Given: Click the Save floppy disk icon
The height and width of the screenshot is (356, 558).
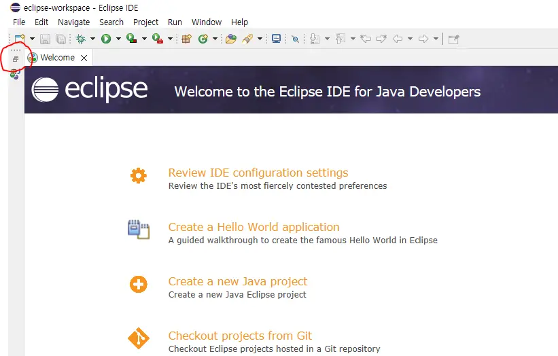Looking at the screenshot, I should tap(45, 39).
